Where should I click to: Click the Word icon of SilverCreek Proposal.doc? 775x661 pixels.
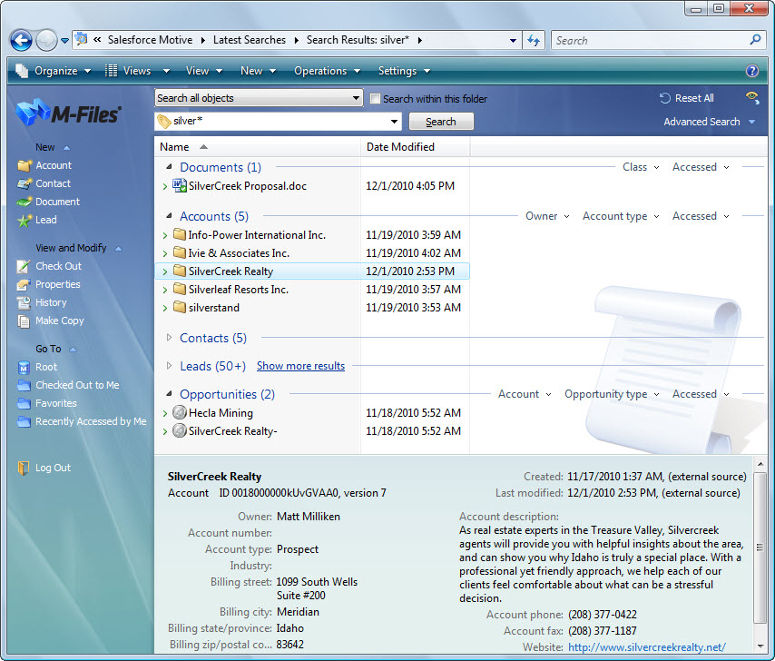179,186
